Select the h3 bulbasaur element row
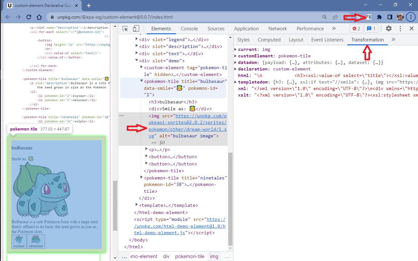Viewport: 418px width, 261px height. [173, 102]
